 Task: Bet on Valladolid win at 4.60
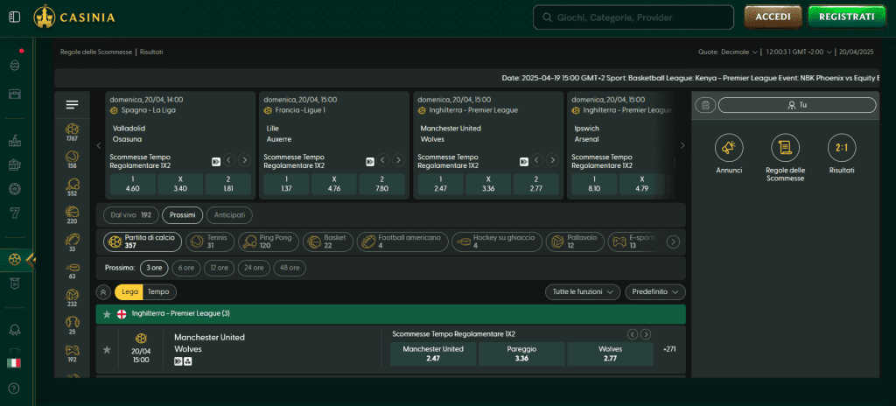(x=133, y=184)
